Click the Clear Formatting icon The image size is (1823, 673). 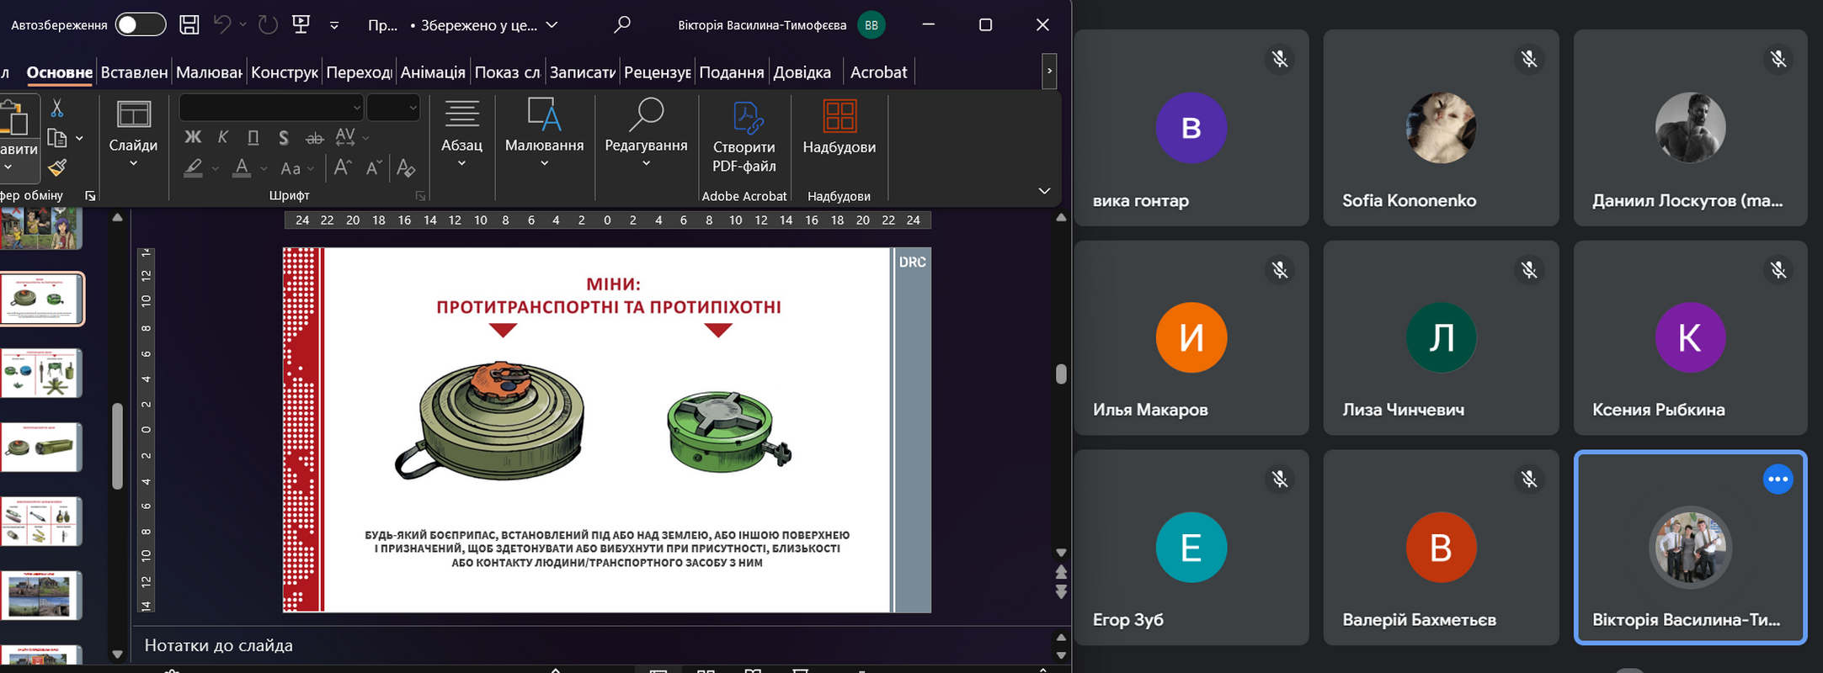pos(406,168)
